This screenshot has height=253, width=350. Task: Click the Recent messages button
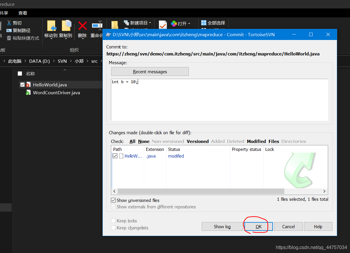point(150,72)
